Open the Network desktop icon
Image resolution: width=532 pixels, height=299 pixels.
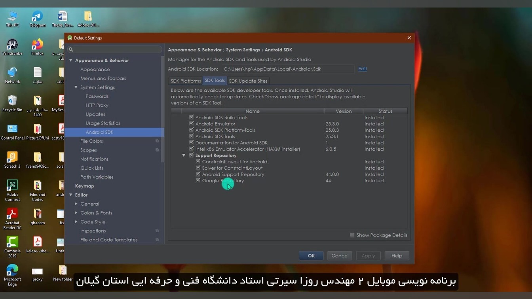[12, 75]
